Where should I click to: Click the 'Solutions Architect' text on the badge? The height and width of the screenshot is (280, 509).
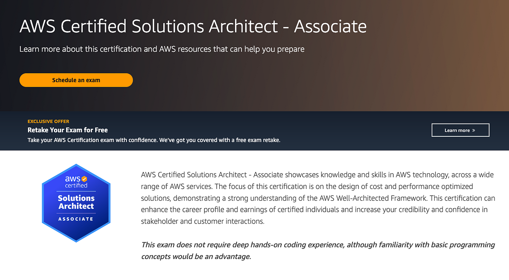click(76, 202)
